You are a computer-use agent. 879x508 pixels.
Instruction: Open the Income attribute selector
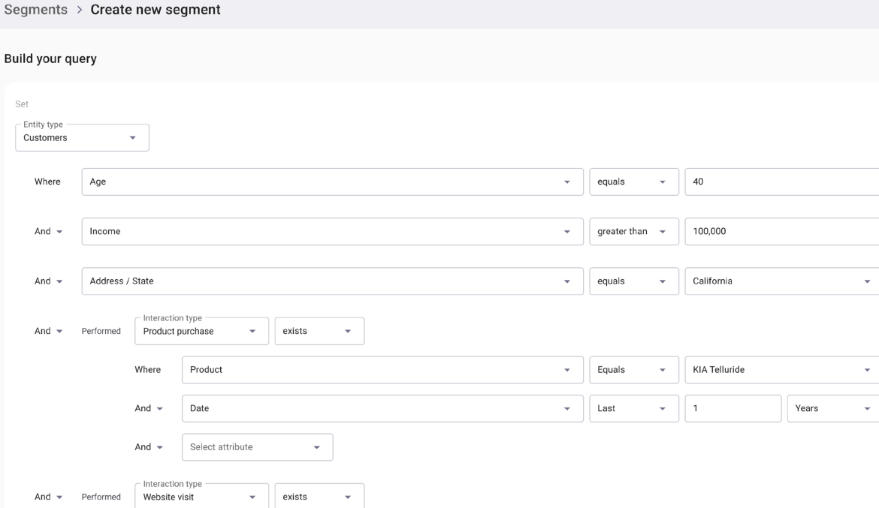coord(332,231)
